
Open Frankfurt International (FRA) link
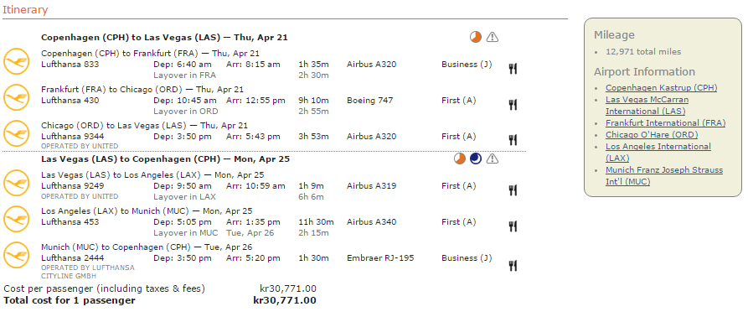click(665, 123)
